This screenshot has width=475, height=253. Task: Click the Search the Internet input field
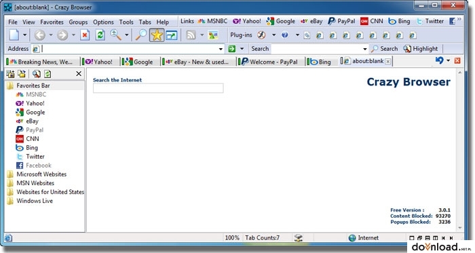158,88
